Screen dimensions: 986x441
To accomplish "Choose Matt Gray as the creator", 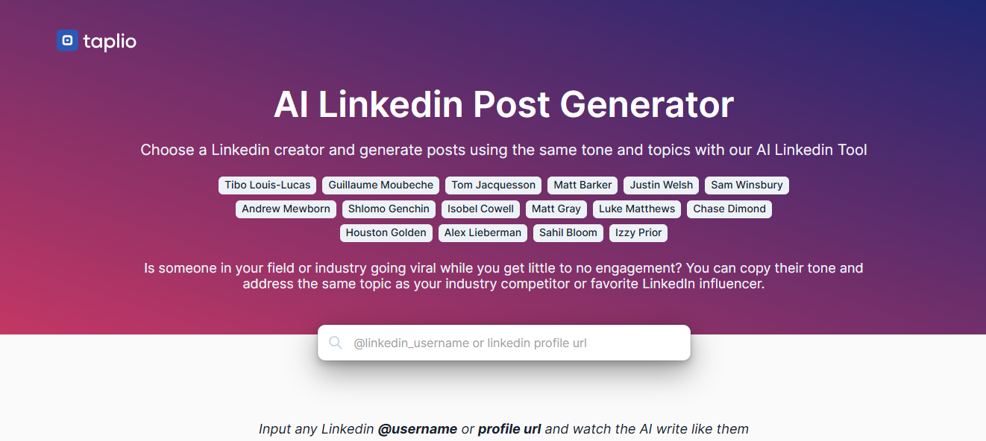I will coord(556,209).
